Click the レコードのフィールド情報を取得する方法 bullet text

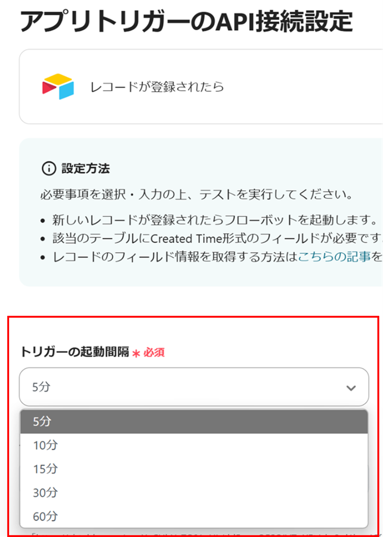click(x=174, y=257)
